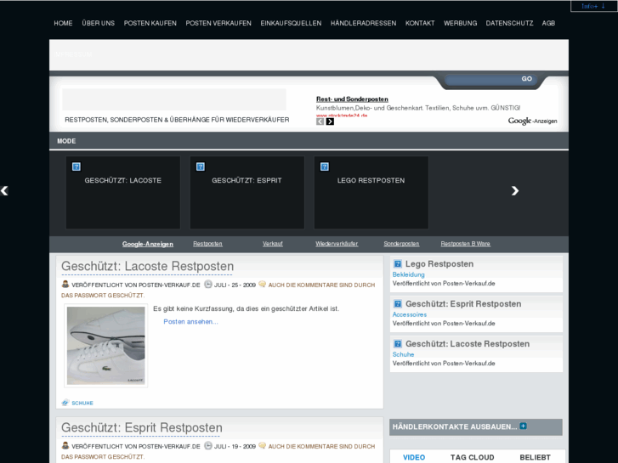618x463 pixels.
Task: Open the Verkauf ad link
Action: tap(273, 244)
